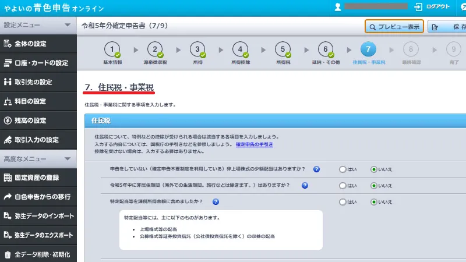466x262 pixels.
Task: Click the 上場株式等の配当 bullet text
Action: (x=158, y=229)
